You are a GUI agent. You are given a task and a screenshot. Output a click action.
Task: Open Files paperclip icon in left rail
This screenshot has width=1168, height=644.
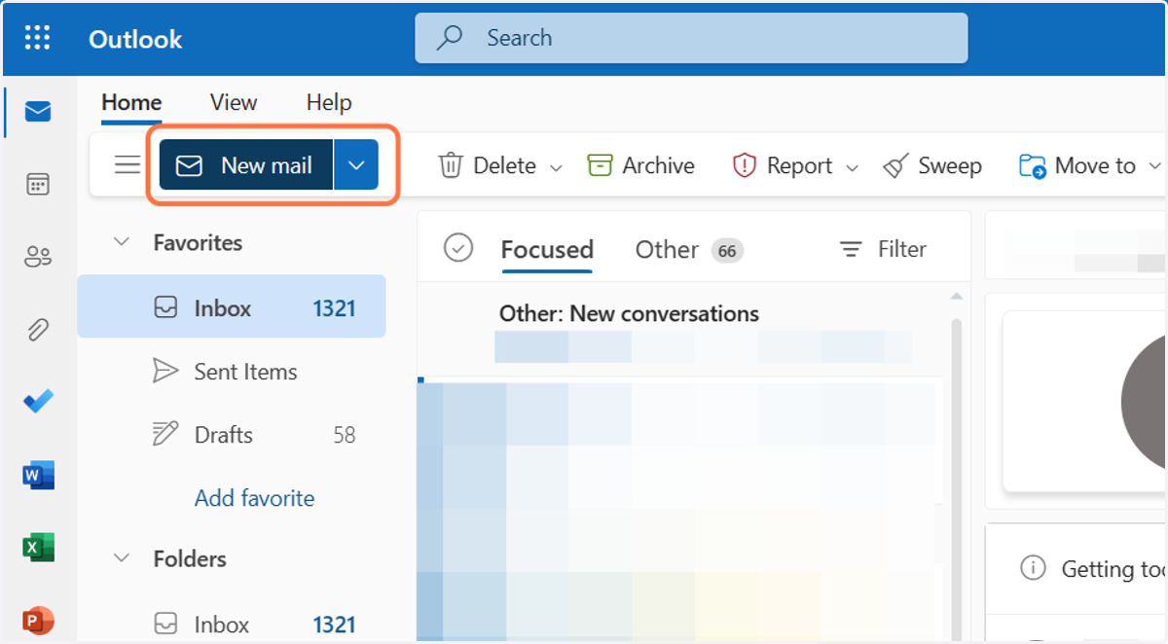click(x=38, y=330)
